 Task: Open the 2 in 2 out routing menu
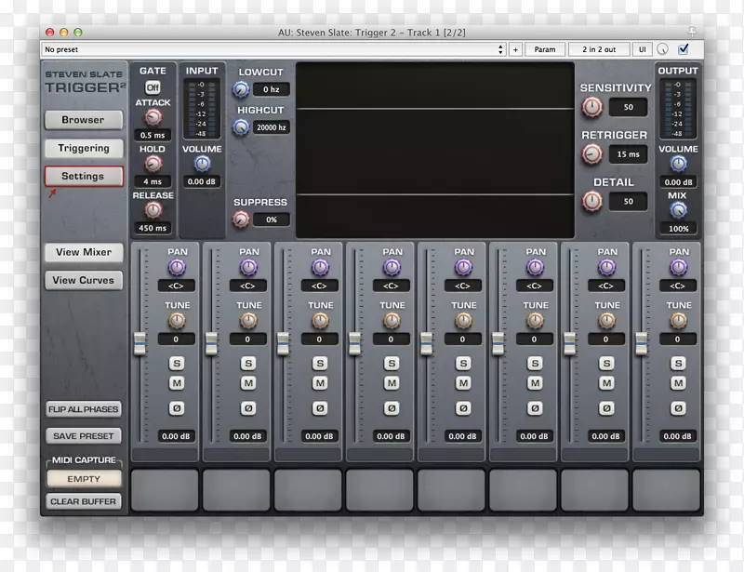click(599, 49)
